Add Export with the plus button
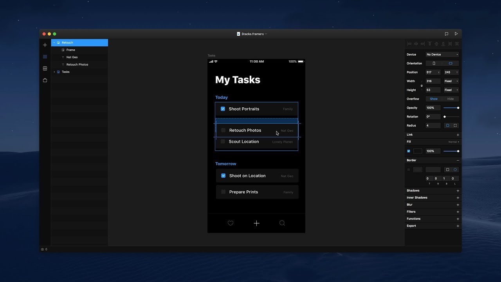Viewport: 501px width, 282px height. pos(458,226)
